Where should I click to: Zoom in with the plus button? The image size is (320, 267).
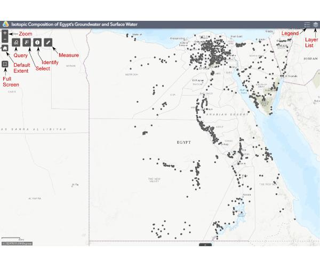pyautogui.click(x=5, y=33)
